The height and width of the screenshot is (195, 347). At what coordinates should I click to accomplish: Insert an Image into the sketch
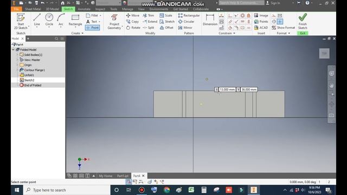261,16
